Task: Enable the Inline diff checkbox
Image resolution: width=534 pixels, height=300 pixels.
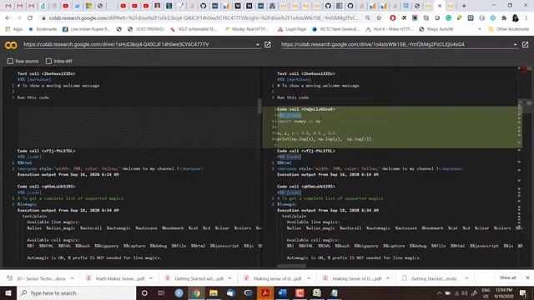Action: (x=48, y=61)
